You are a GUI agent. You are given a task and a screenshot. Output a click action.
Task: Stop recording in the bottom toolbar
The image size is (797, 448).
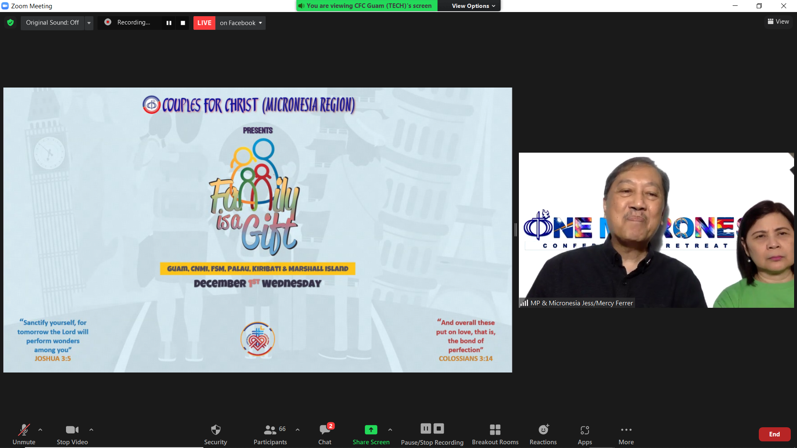[439, 429]
